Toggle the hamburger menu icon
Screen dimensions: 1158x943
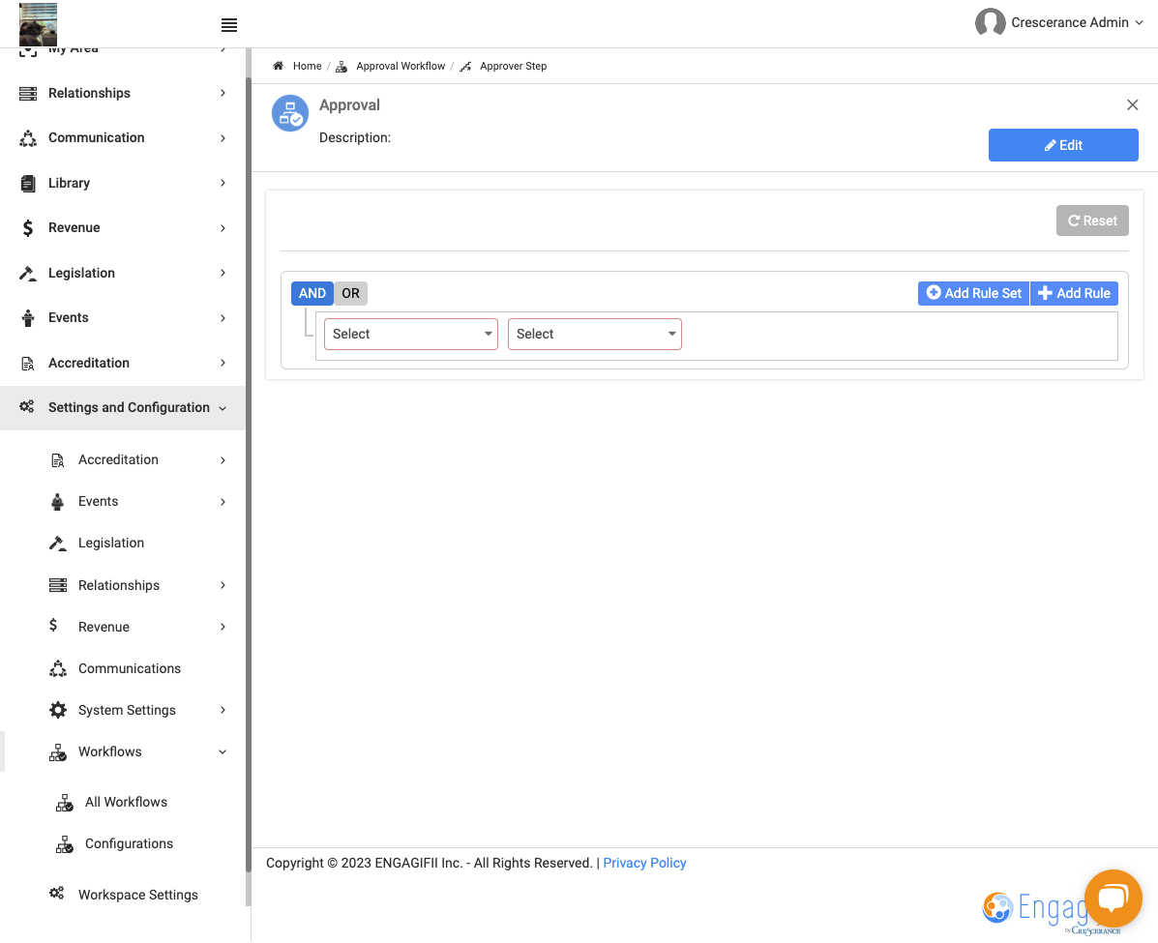click(229, 25)
